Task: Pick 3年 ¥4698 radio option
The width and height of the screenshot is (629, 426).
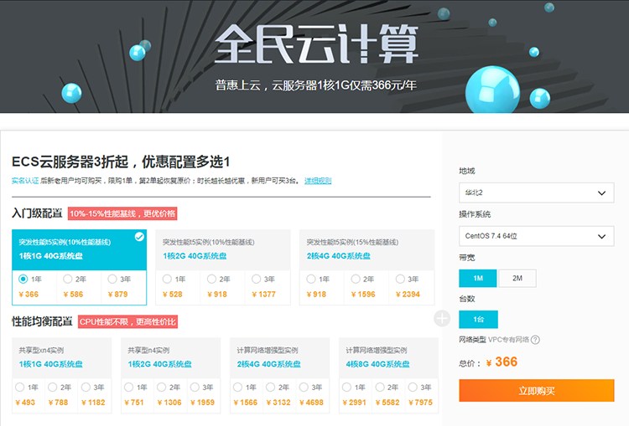Action: pos(304,387)
